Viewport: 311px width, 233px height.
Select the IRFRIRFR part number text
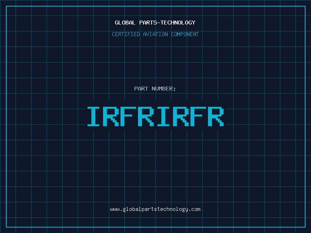point(155,116)
